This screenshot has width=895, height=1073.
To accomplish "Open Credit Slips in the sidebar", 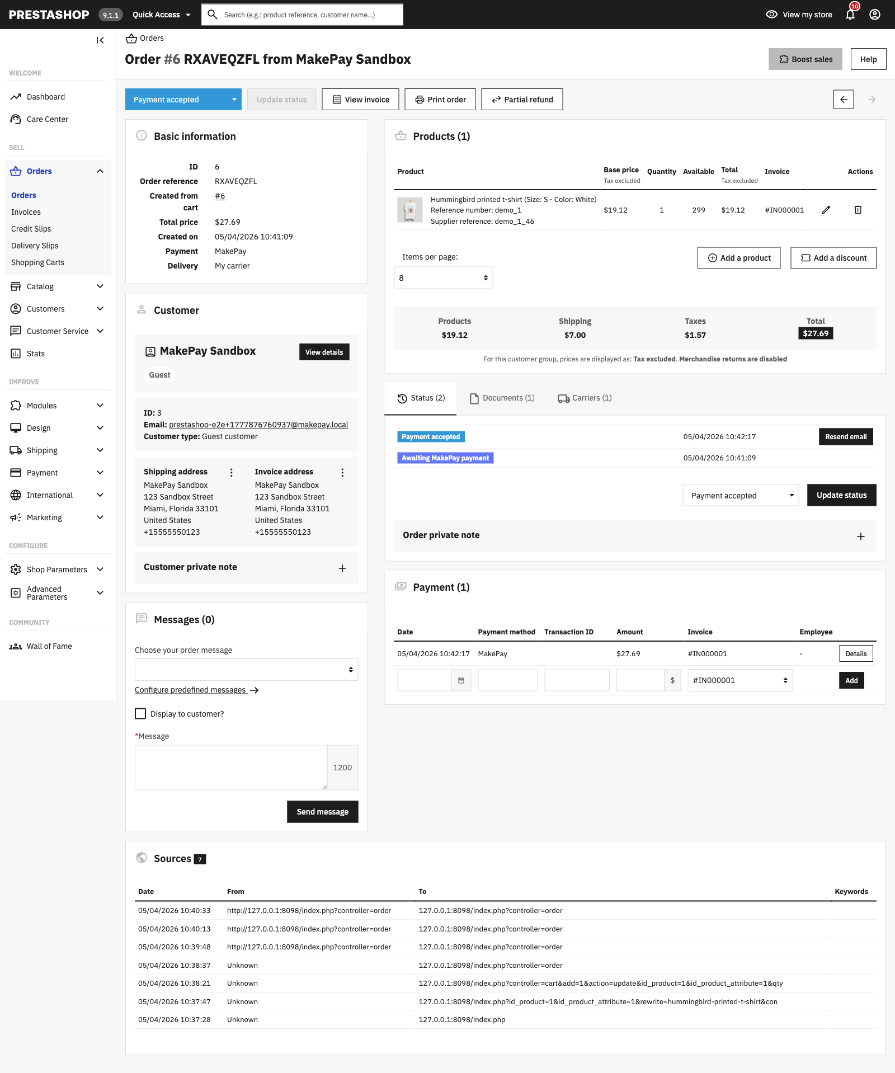I will tap(31, 229).
